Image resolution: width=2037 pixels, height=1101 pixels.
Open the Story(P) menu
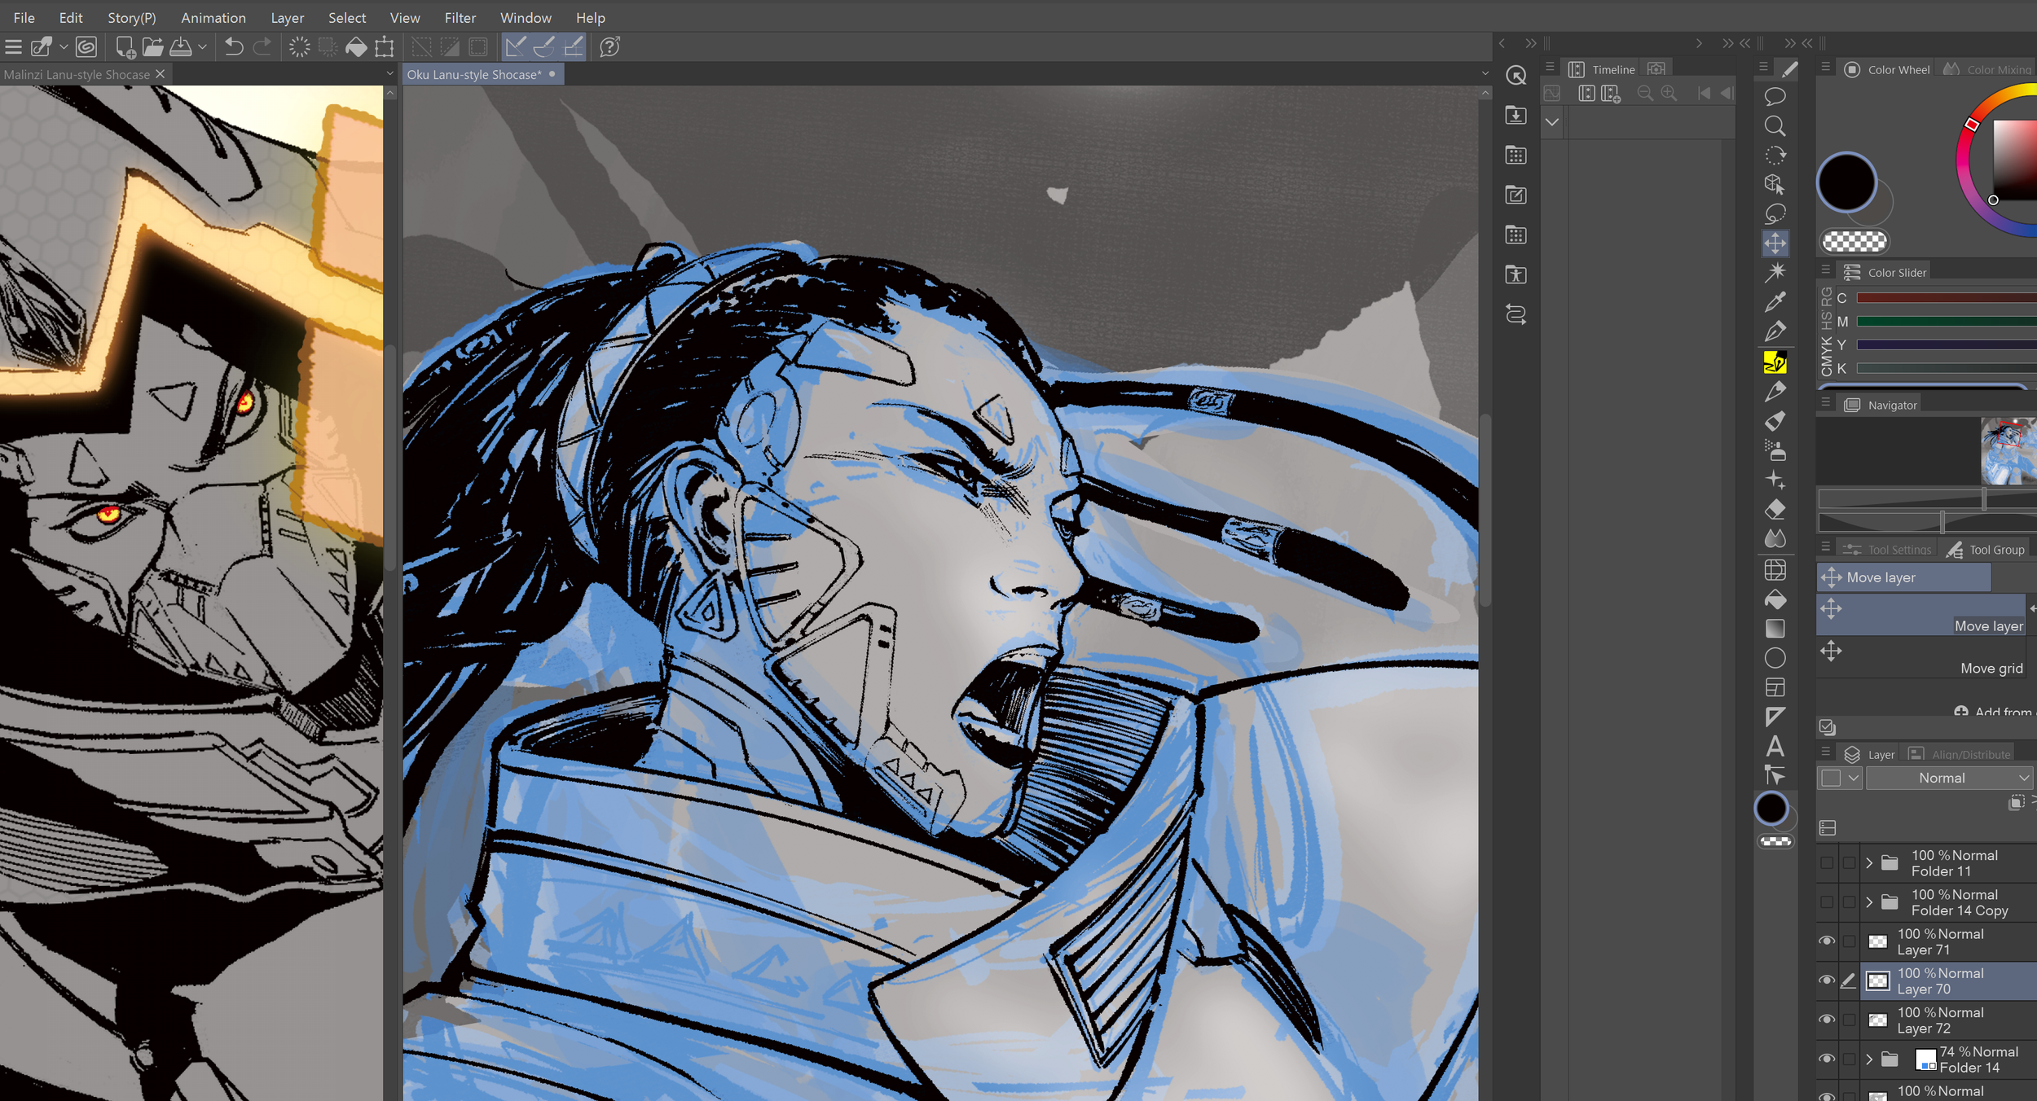coord(131,17)
